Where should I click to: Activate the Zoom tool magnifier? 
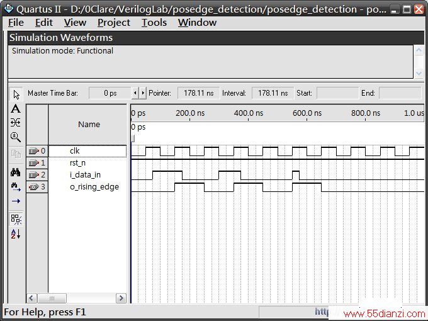coord(16,137)
